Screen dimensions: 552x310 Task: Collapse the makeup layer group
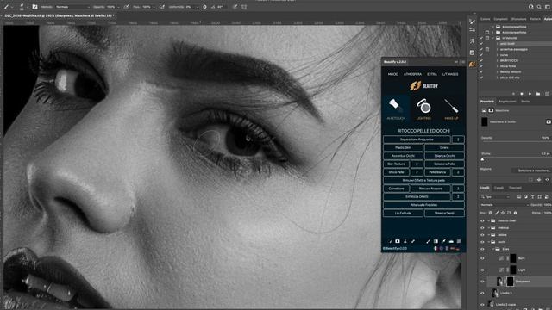pos(489,227)
